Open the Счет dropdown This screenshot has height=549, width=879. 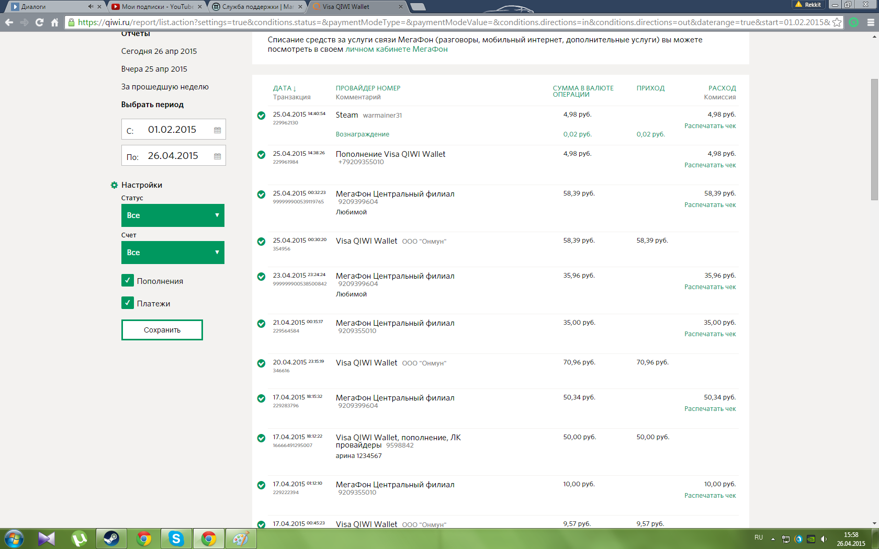tap(173, 253)
